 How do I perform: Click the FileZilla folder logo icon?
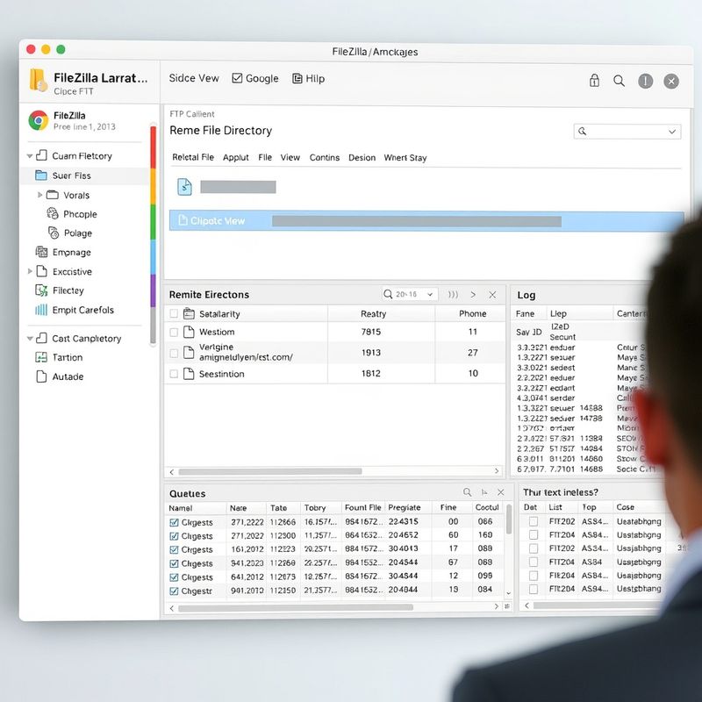pyautogui.click(x=38, y=80)
